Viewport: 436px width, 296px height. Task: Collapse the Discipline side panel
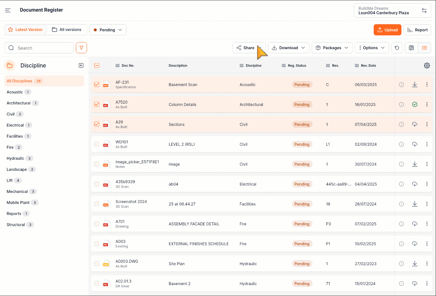click(x=81, y=66)
